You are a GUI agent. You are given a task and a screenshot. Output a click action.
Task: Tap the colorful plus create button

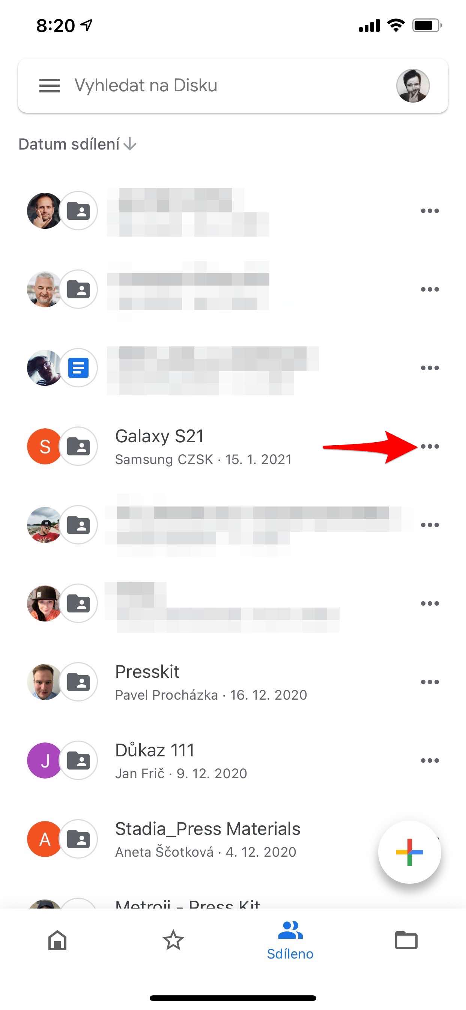409,851
